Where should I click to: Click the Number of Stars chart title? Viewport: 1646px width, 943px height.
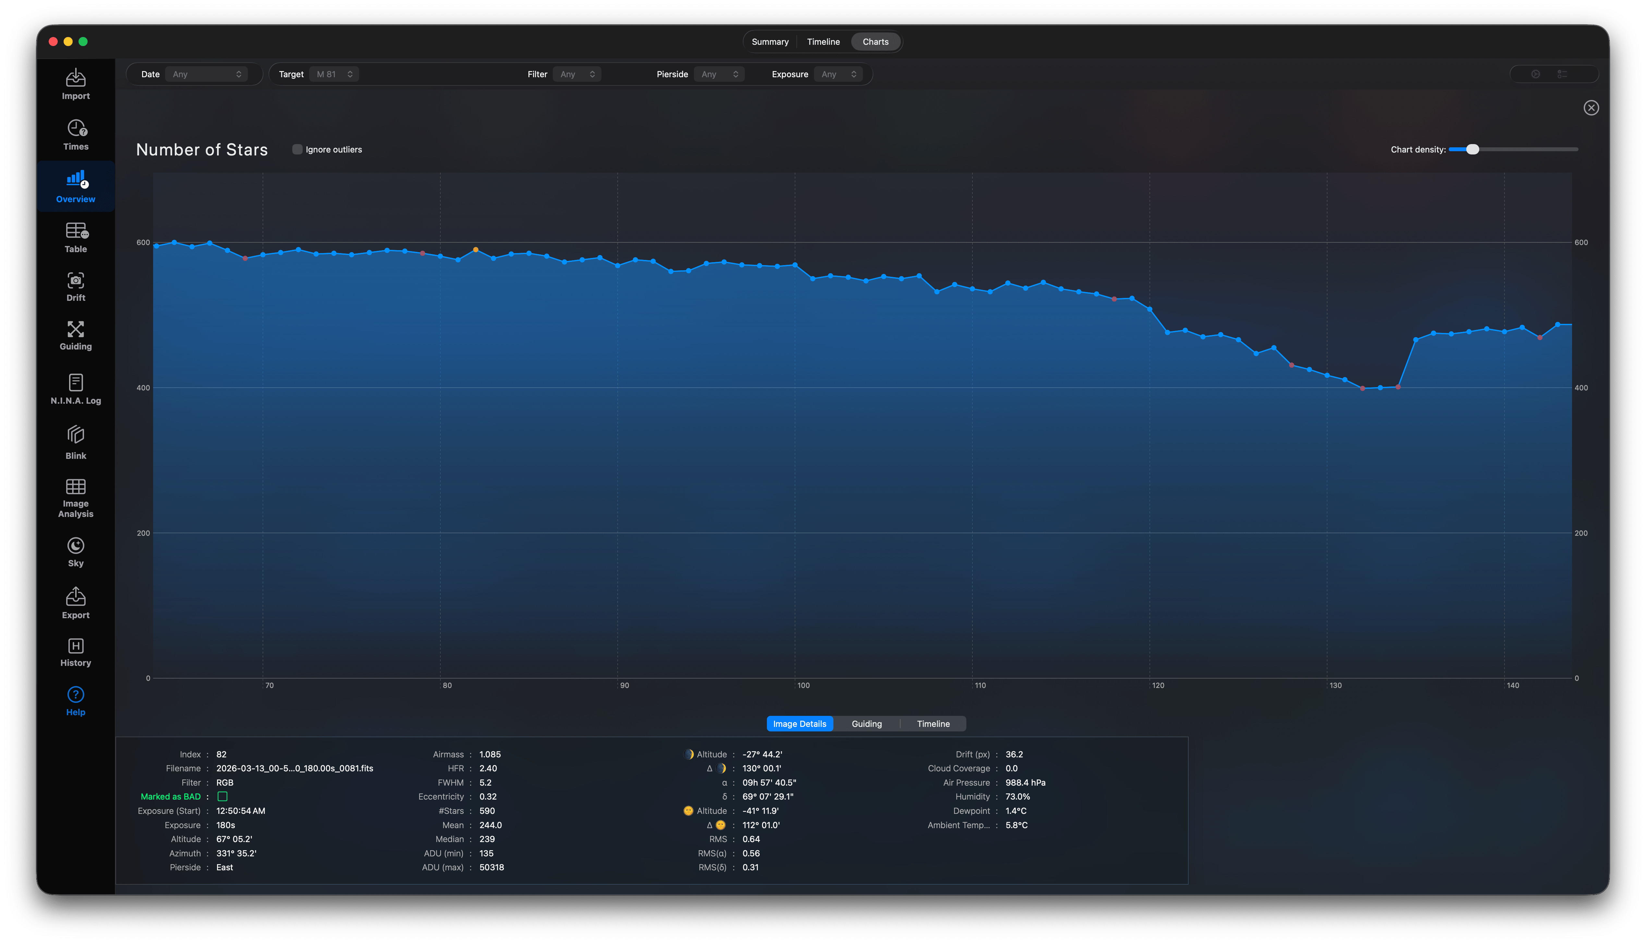pyautogui.click(x=202, y=150)
